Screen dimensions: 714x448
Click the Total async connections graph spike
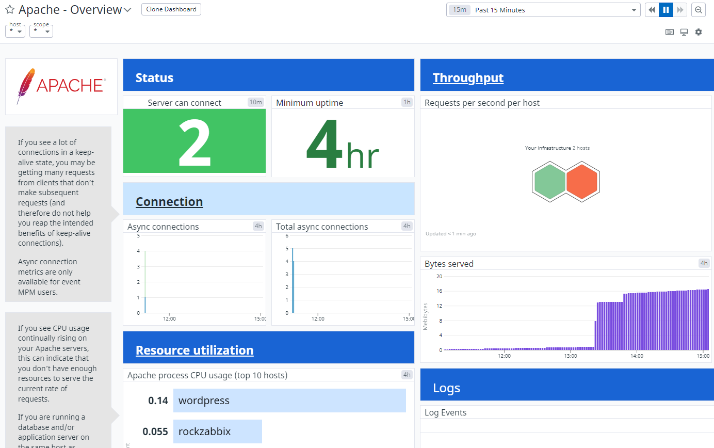coord(293,281)
